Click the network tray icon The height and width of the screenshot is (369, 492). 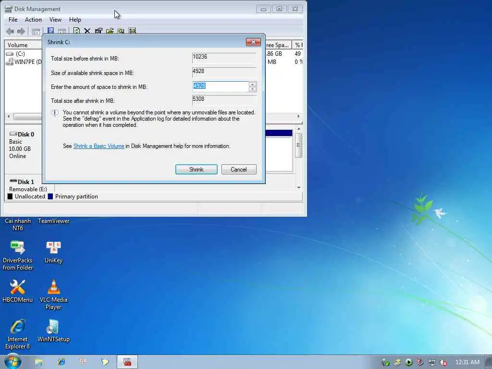(x=432, y=362)
